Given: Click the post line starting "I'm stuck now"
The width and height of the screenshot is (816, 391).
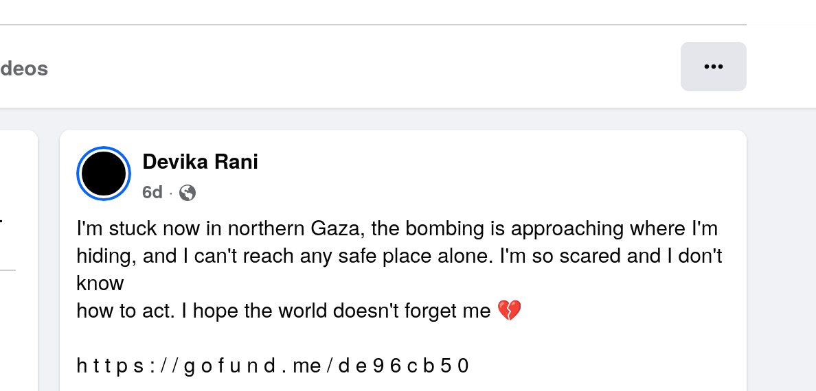Looking at the screenshot, I should (396, 228).
